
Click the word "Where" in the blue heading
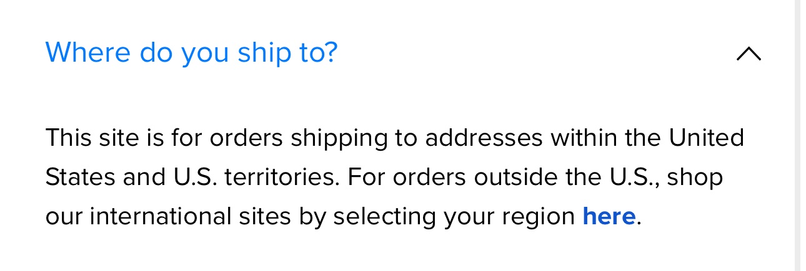[89, 53]
